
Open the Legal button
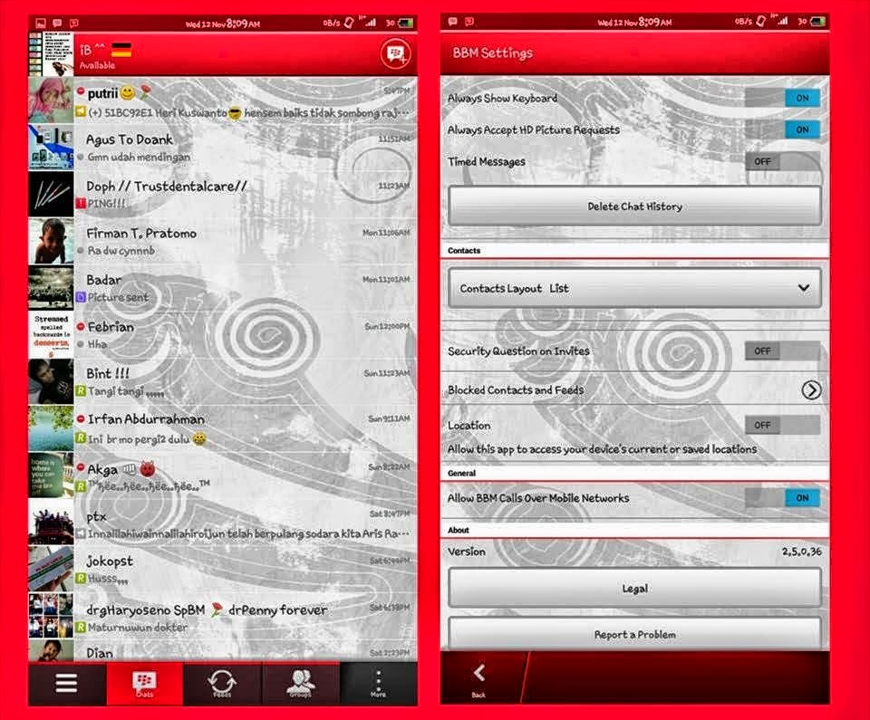634,588
